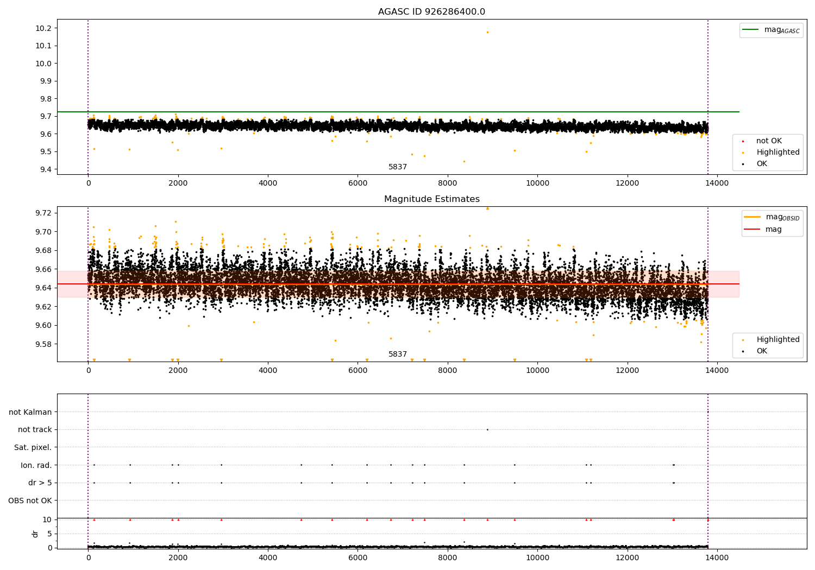Click the 9.60 y-axis tick label

click(x=43, y=326)
